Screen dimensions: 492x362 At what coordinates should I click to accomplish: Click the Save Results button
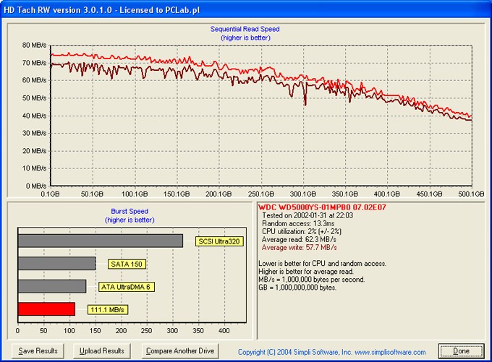38,351
